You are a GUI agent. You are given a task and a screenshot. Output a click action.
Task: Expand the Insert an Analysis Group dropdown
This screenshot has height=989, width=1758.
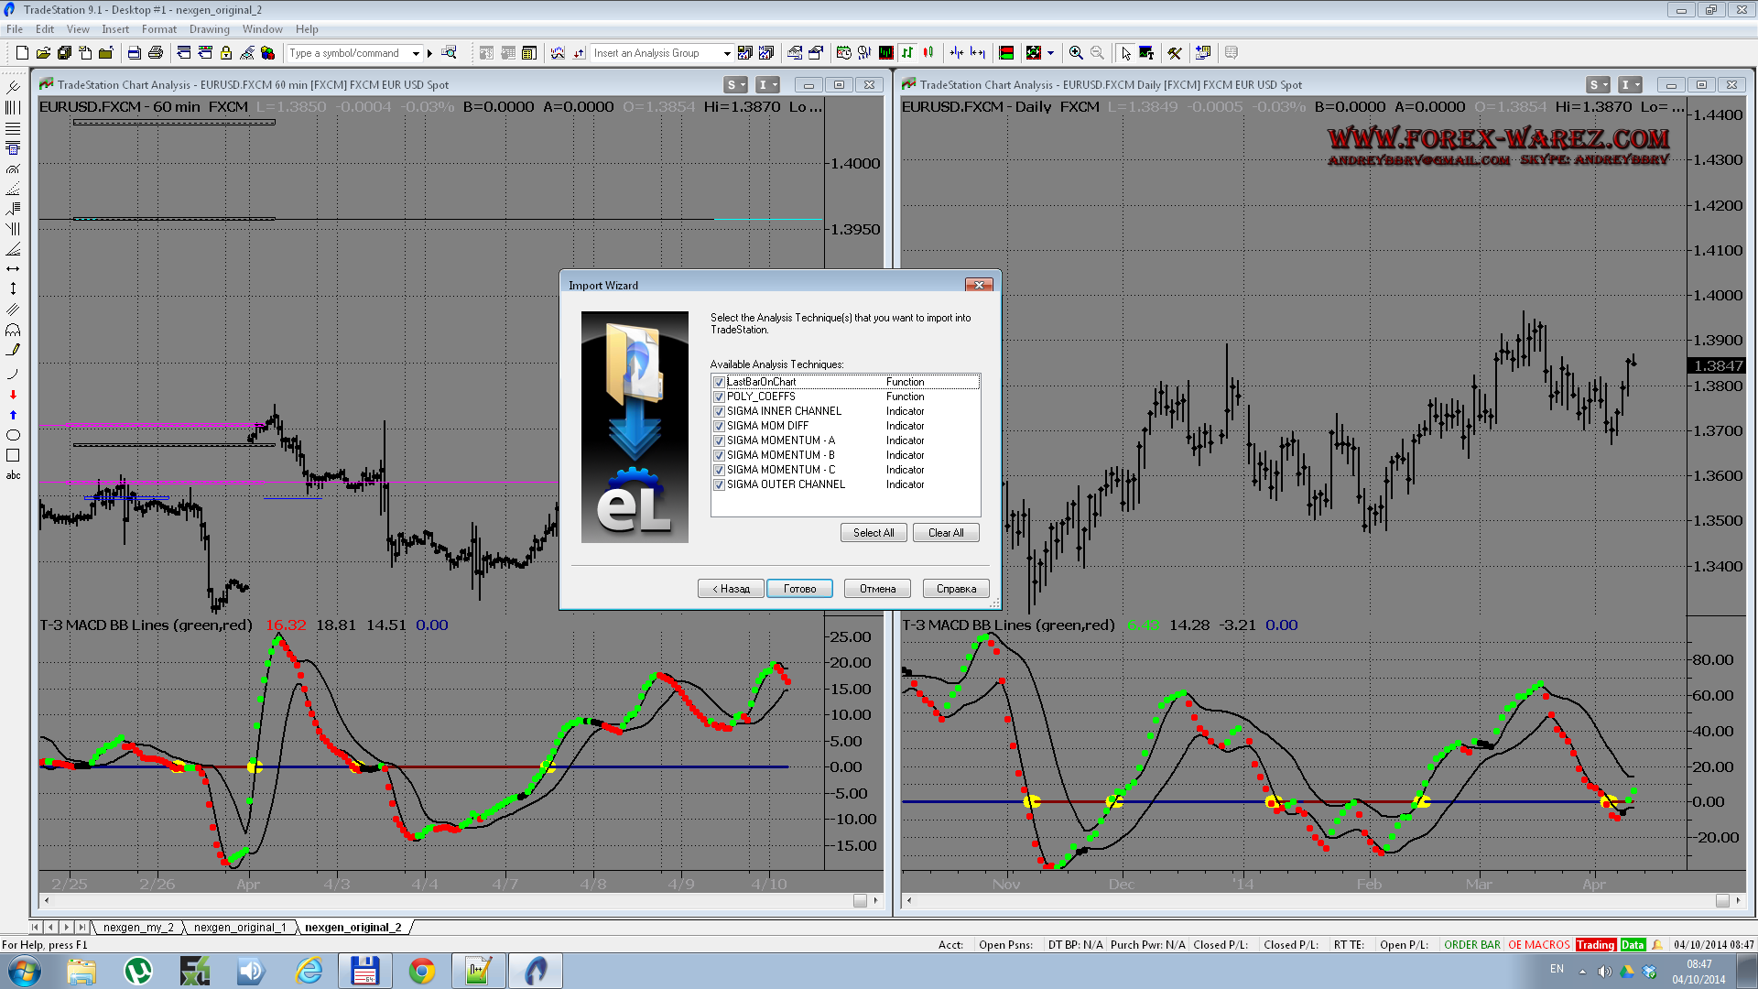coord(726,53)
